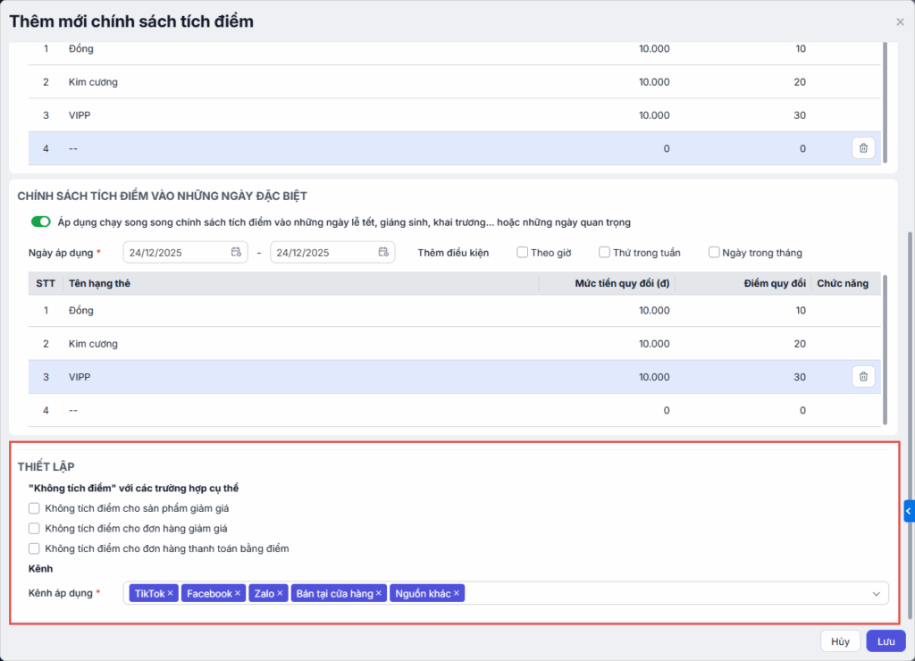The image size is (915, 661).
Task: Remove the Facebook channel tag
Action: [238, 593]
